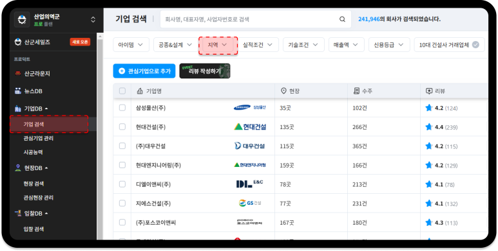This screenshot has width=498, height=251.
Task: Click the magnifier search icon
Action: coord(342,19)
